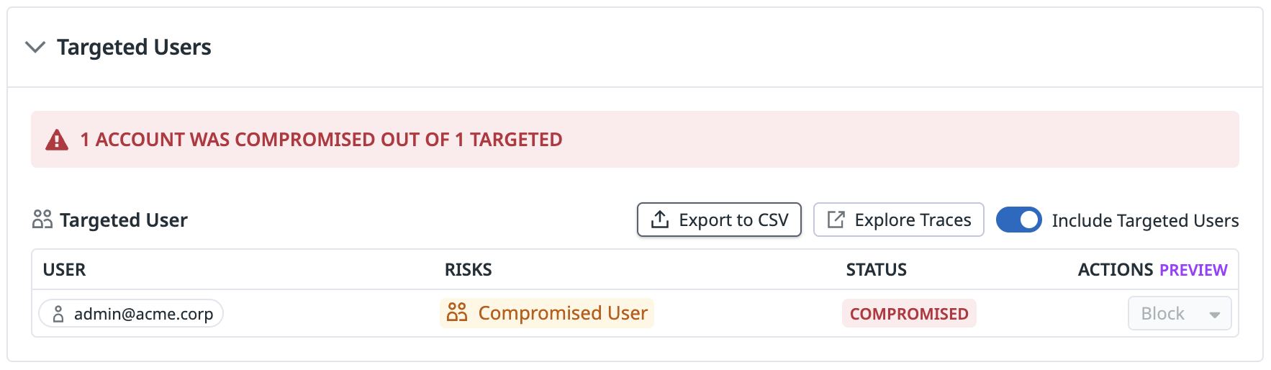
Task: Click the Include Targeted Users label
Action: coord(1144,220)
